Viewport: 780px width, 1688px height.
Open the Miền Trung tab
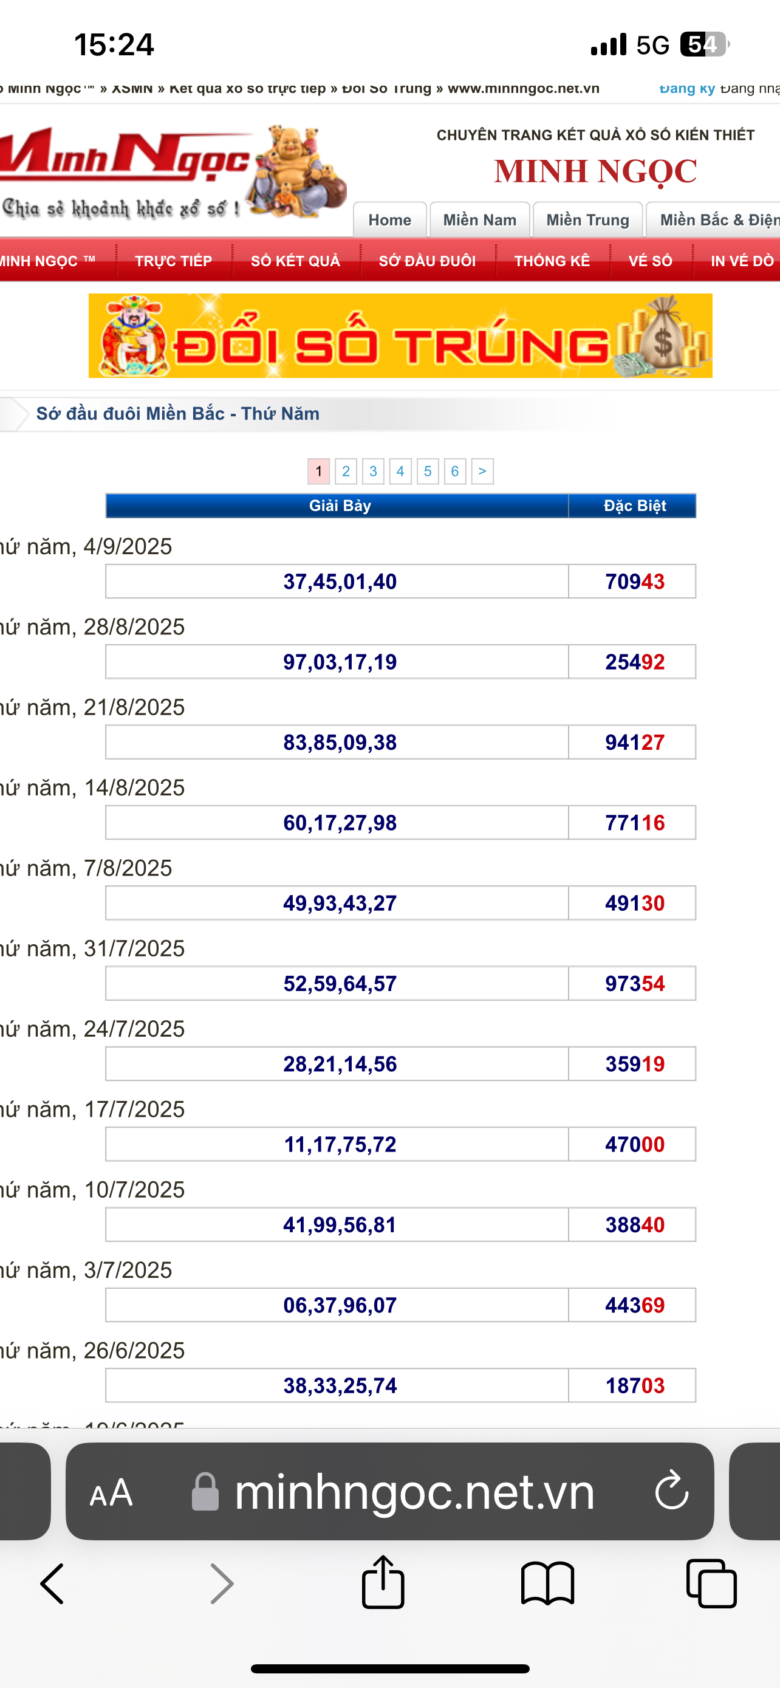click(x=587, y=220)
